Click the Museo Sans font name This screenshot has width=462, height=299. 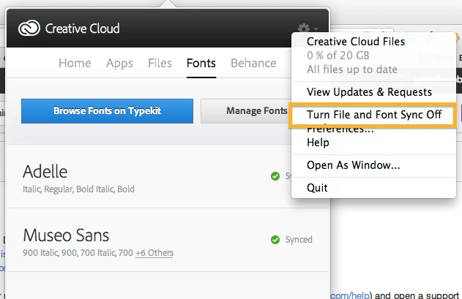coord(66,235)
